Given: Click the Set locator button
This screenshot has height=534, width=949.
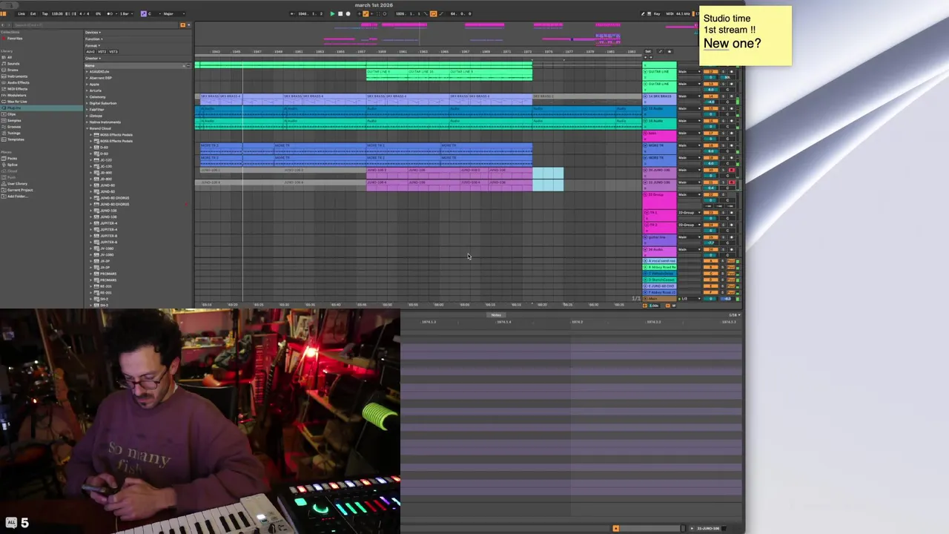Looking at the screenshot, I should pyautogui.click(x=648, y=51).
